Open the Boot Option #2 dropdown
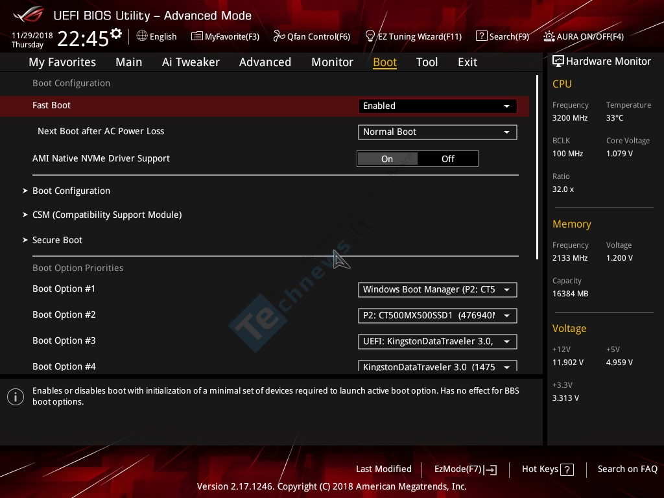 [x=438, y=316]
